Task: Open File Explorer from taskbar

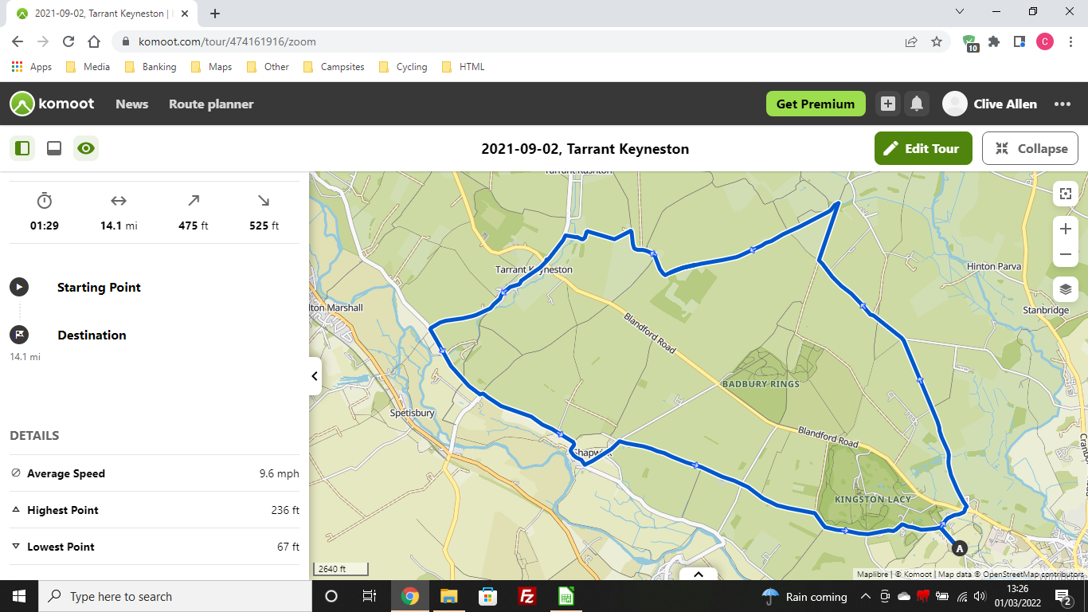Action: tap(448, 596)
